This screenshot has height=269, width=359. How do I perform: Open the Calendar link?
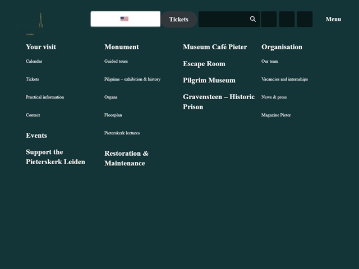point(34,61)
